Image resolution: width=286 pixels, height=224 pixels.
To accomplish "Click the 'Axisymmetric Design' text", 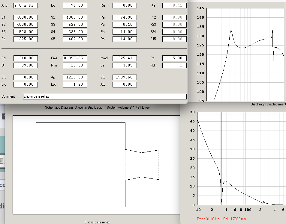I will tap(90, 108).
